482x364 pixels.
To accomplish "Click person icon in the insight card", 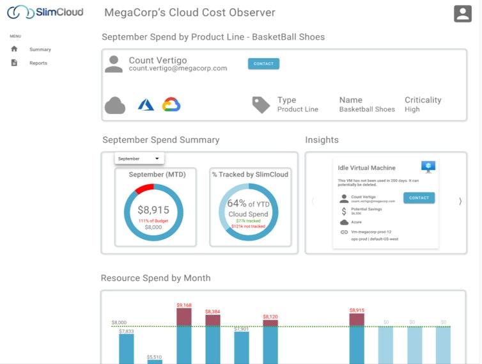I will (344, 199).
